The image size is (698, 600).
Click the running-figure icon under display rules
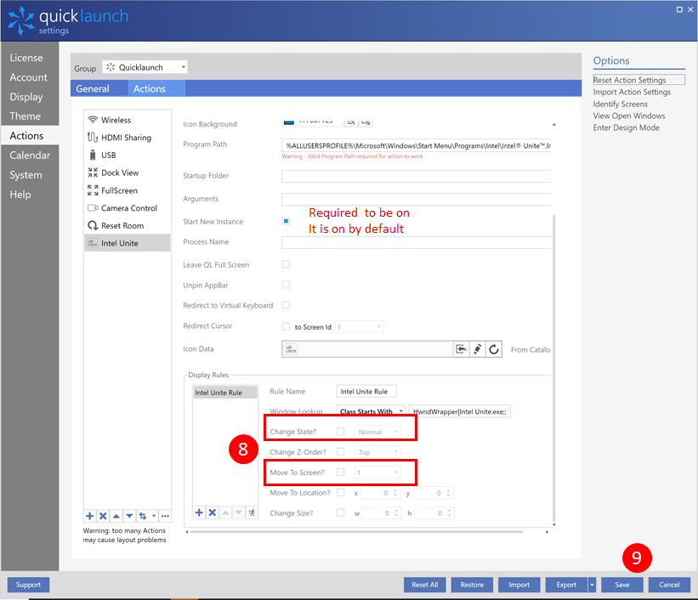(252, 512)
